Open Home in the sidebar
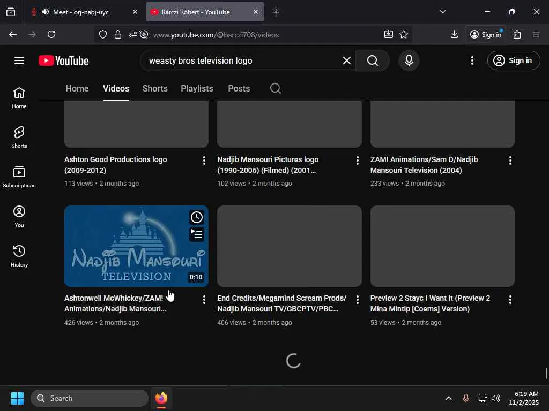The width and height of the screenshot is (549, 411). tap(19, 98)
